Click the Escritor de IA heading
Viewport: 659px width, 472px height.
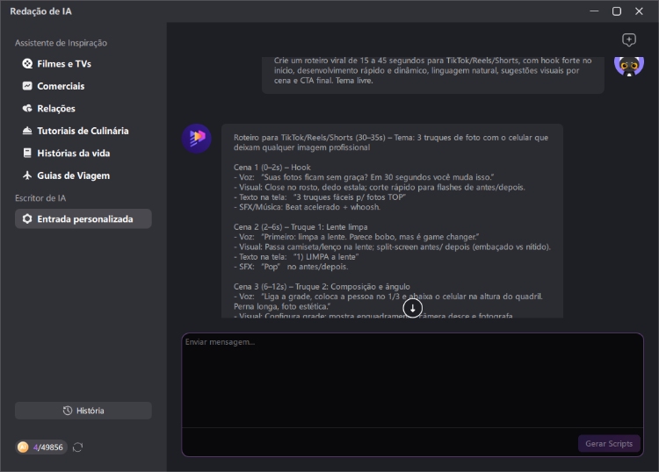coord(40,198)
